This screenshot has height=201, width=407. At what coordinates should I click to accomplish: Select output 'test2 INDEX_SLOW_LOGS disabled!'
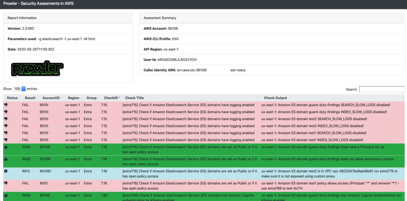point(313,126)
